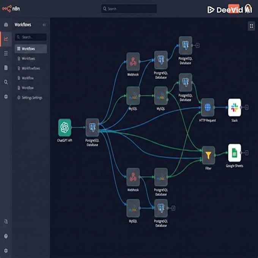This screenshot has width=258, height=258.
Task: Add node after the Google Sheets node
Action: click(247, 153)
